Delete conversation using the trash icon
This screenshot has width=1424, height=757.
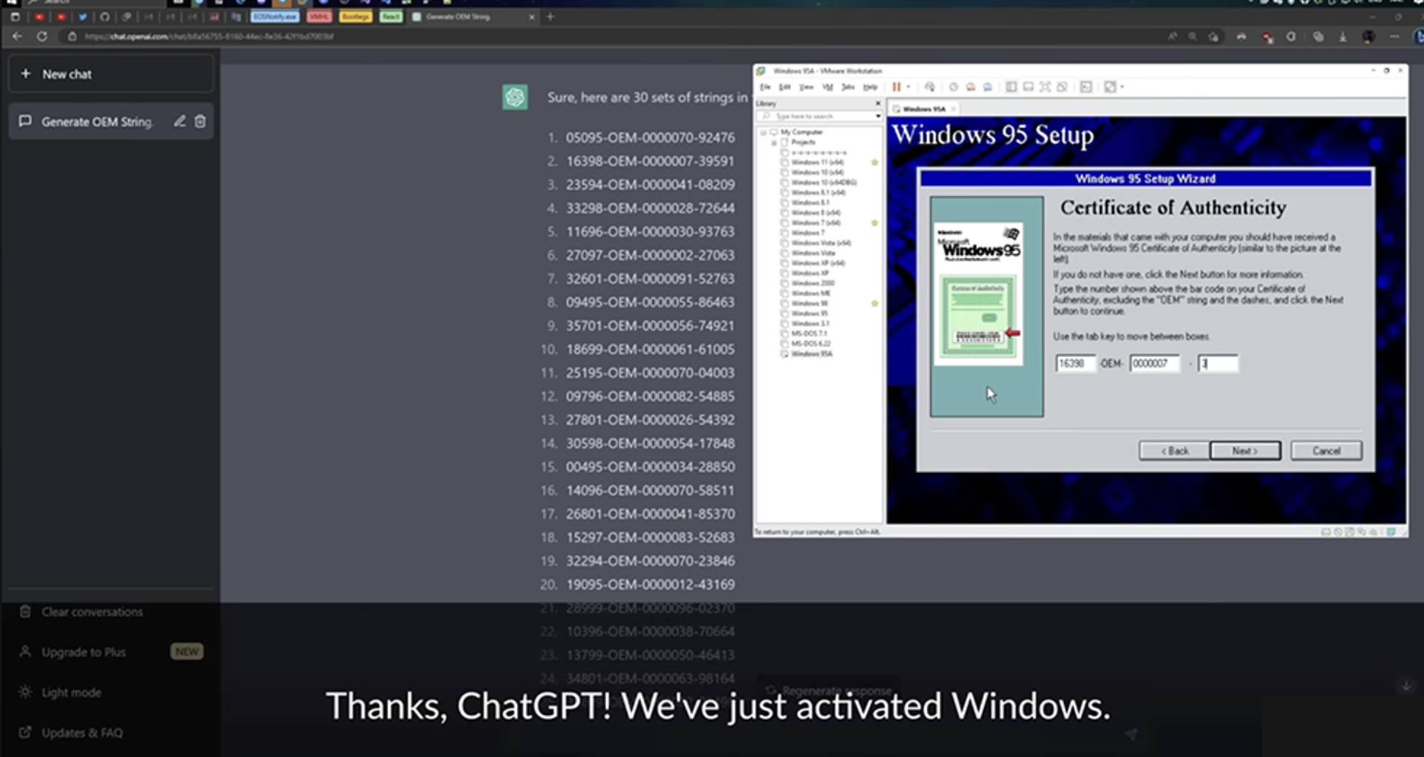[200, 121]
